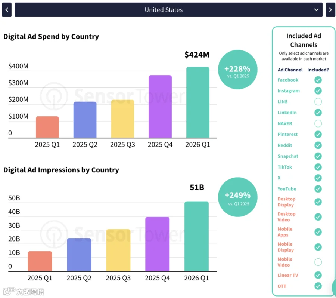Click the Snapchat channel name
Screen dimensions: 336x298
287,156
